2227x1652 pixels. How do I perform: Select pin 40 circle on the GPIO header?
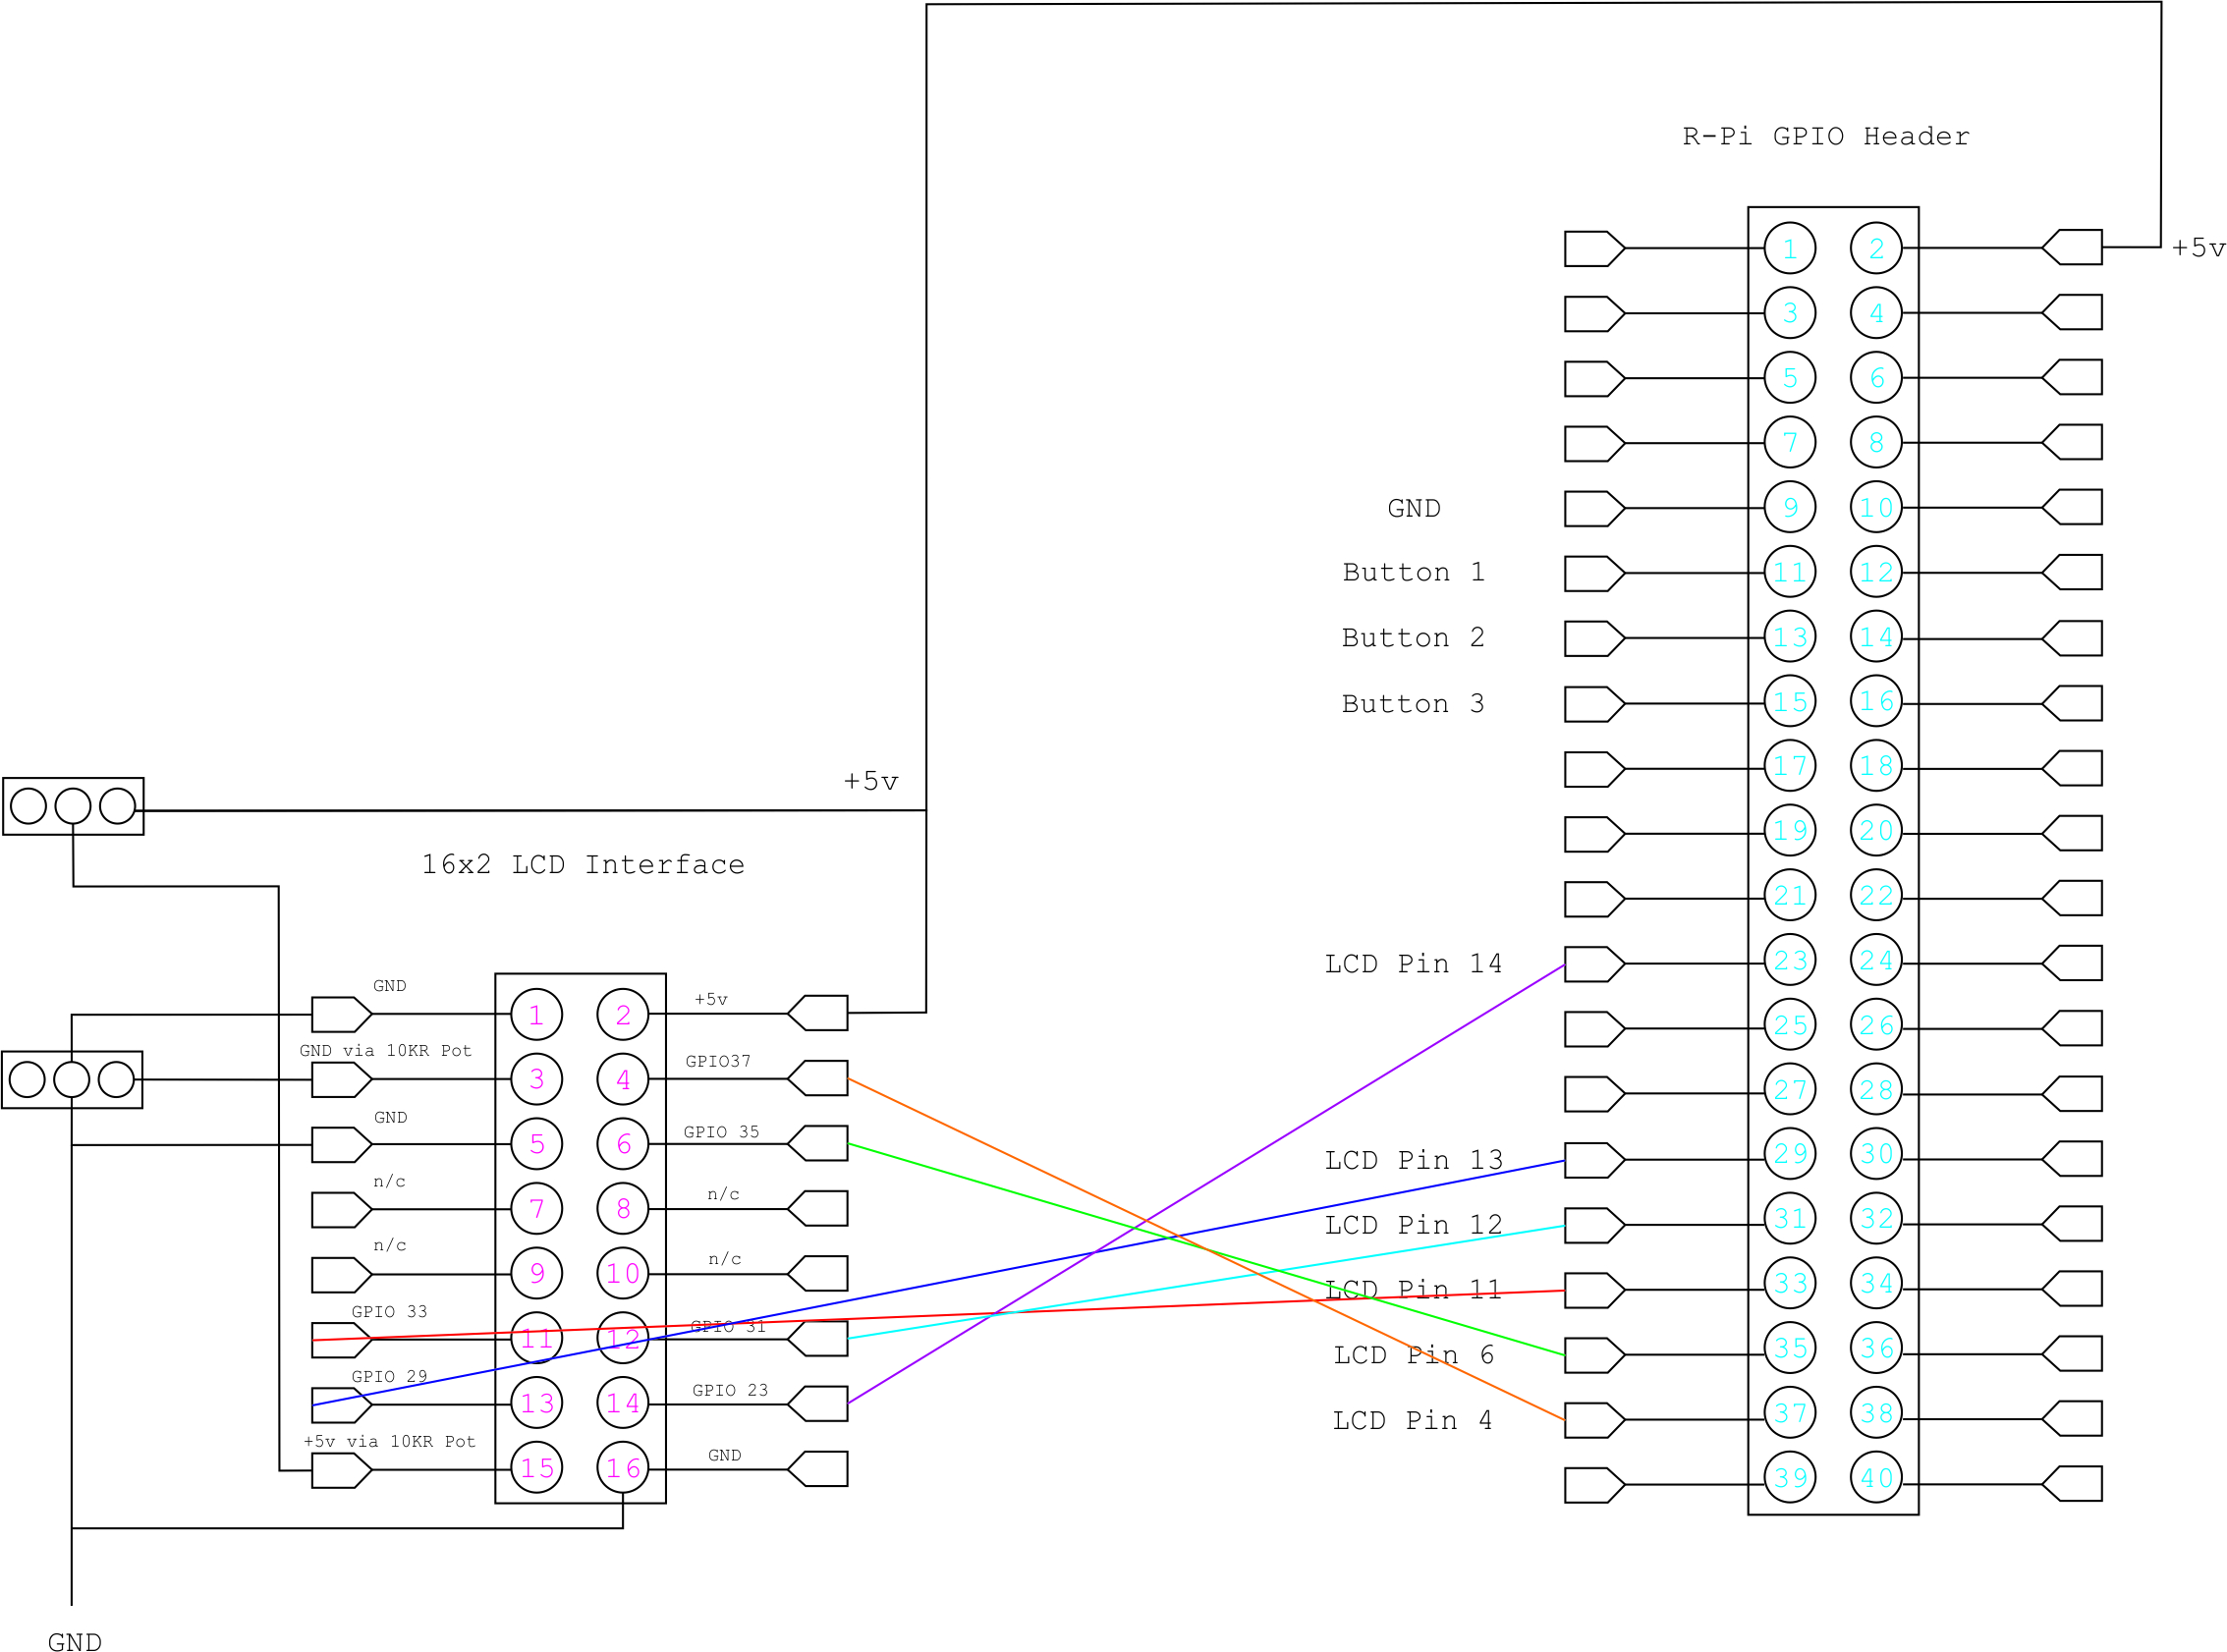1876,1478
